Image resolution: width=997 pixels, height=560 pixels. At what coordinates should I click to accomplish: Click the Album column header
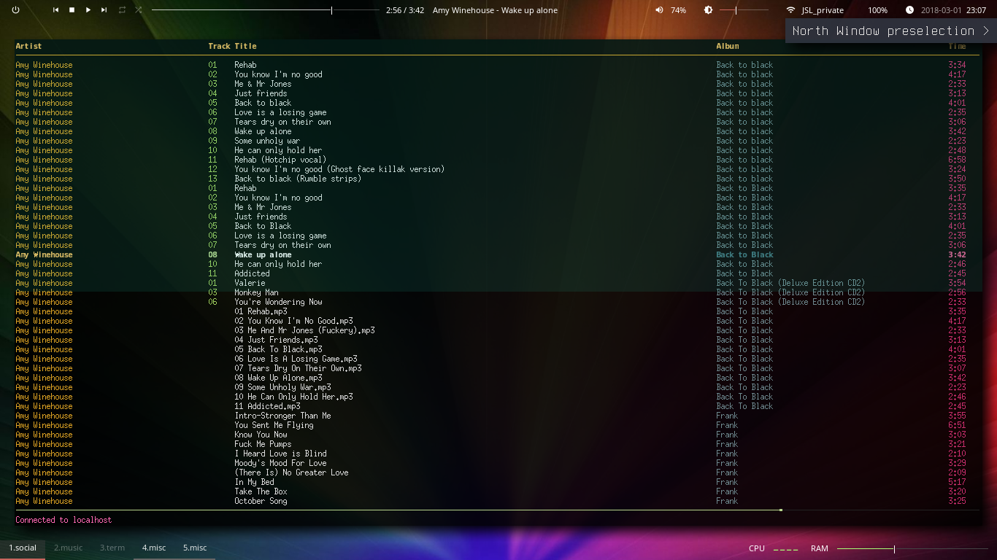pos(728,46)
